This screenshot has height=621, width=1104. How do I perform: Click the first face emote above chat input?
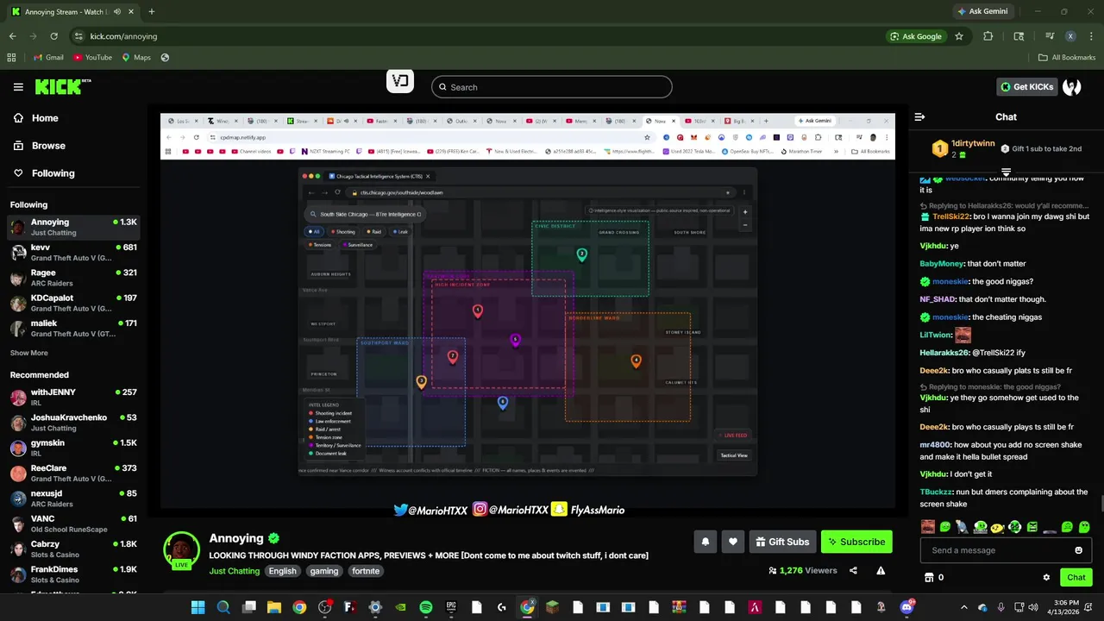point(927,527)
